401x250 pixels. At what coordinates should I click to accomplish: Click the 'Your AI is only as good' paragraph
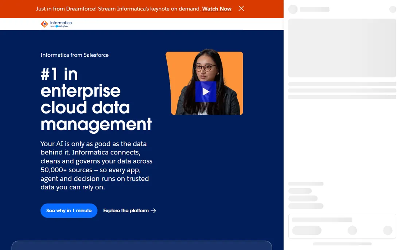point(96,165)
